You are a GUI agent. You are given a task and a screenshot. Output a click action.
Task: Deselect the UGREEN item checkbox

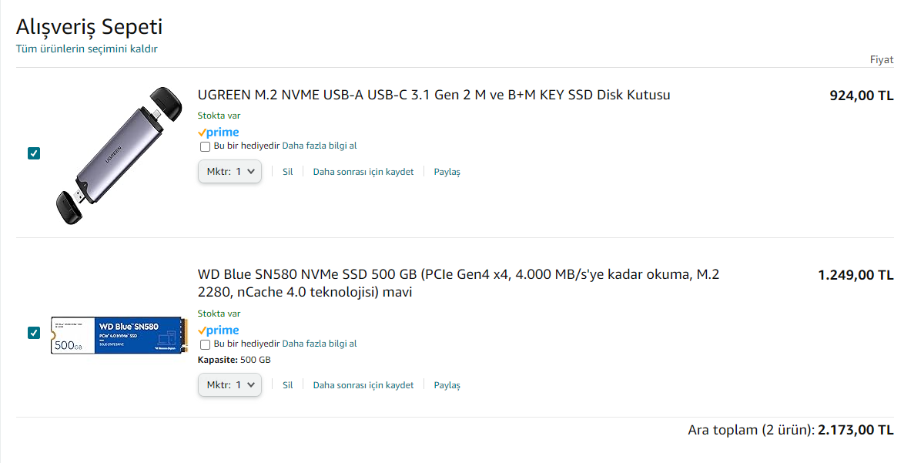point(34,153)
